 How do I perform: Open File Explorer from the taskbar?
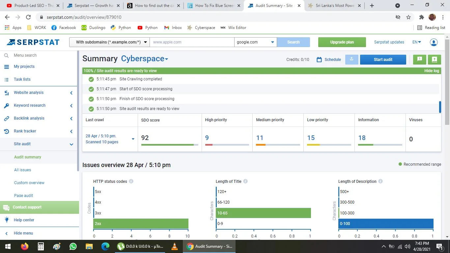click(89, 246)
